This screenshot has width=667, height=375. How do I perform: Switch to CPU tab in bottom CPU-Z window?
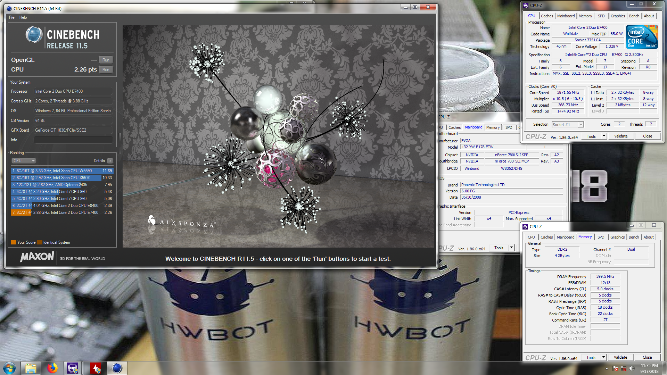[x=532, y=237]
